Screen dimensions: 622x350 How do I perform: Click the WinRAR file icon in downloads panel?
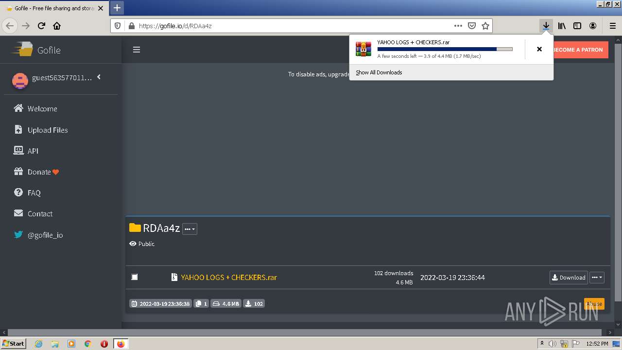[x=363, y=49]
